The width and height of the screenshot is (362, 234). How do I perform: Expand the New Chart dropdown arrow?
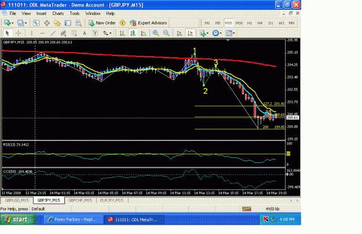click(x=12, y=23)
